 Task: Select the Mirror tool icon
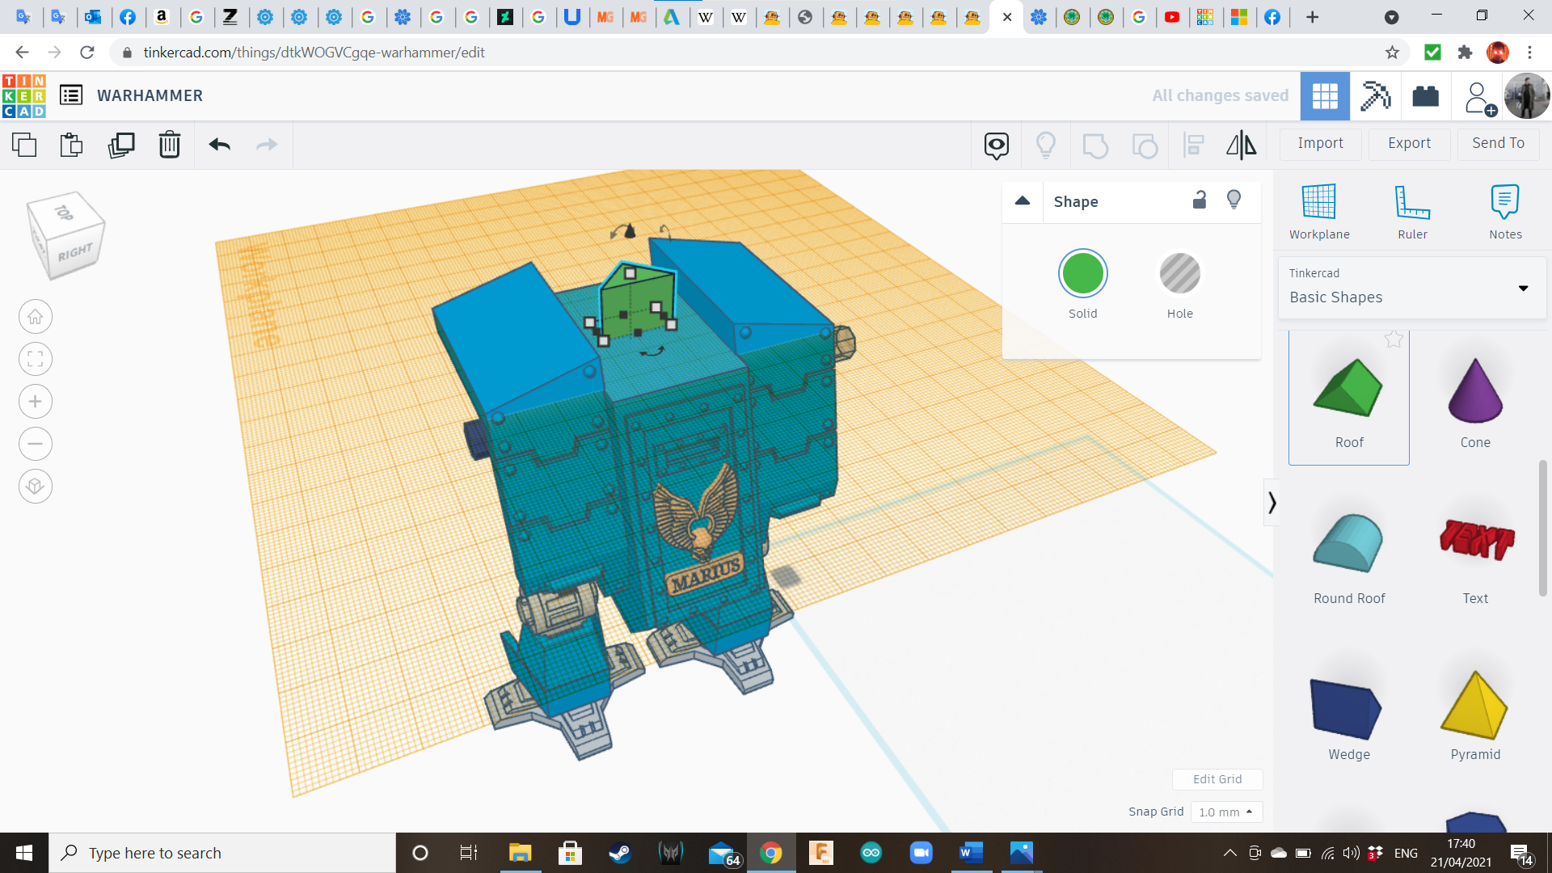(1241, 145)
